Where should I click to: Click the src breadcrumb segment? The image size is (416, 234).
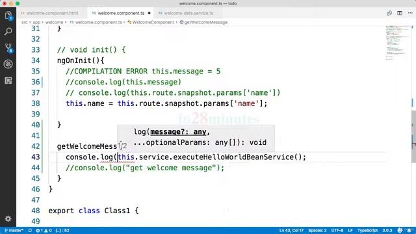[x=25, y=22]
